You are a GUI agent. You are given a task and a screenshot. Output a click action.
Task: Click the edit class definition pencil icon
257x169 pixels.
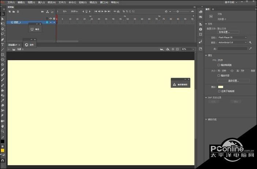(x=250, y=48)
